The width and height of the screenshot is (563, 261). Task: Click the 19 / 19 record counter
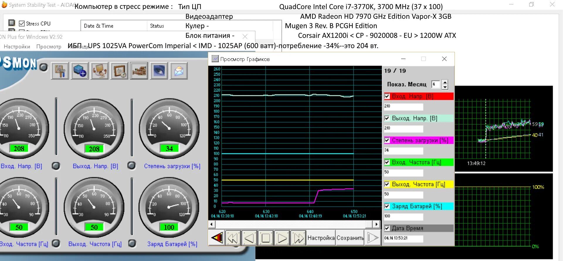coord(395,71)
